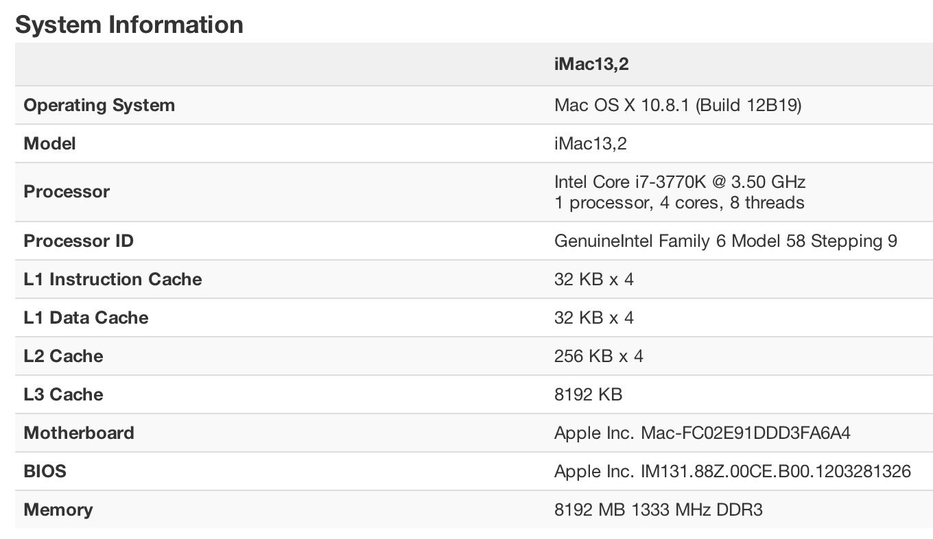
Task: Click the Motherboard row label
Action: pyautogui.click(x=79, y=433)
